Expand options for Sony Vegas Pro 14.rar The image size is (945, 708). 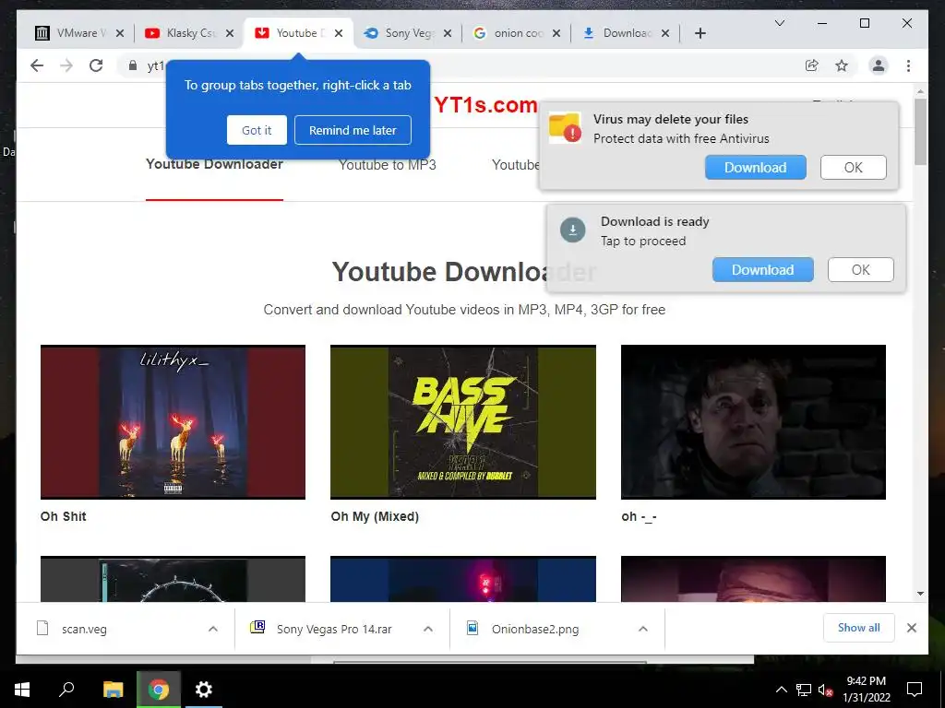428,629
